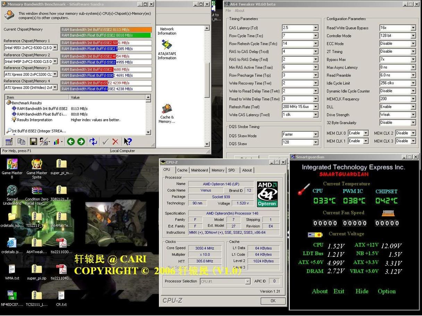Open the DQS Skew Mode dropdown
The height and width of the screenshot is (316, 422).
point(315,134)
